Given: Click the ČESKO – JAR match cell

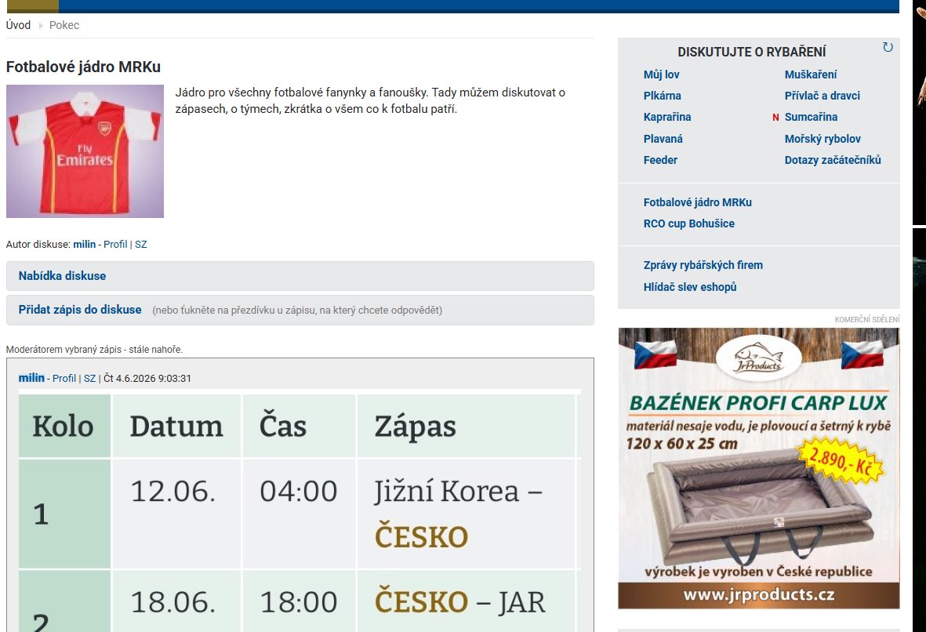Looking at the screenshot, I should (x=466, y=601).
